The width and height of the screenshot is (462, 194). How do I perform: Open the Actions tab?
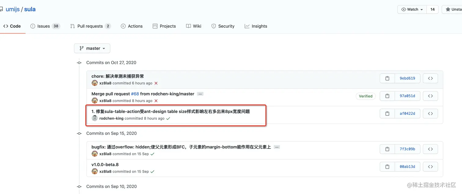pos(132,26)
